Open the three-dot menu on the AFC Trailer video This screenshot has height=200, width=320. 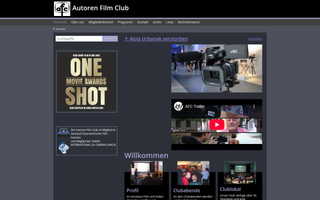coord(254,106)
